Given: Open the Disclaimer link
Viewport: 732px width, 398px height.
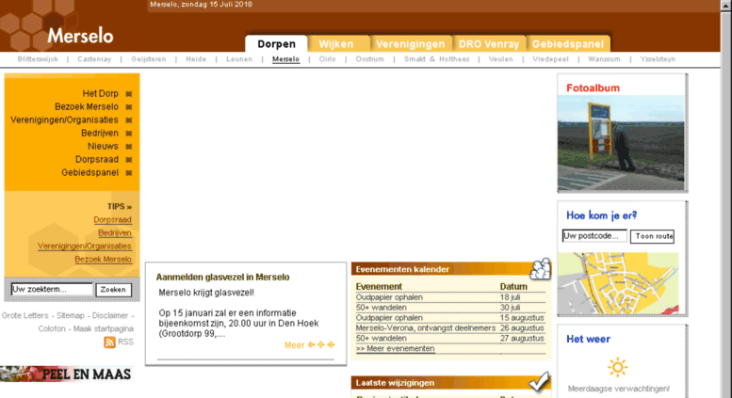Looking at the screenshot, I should (x=109, y=315).
